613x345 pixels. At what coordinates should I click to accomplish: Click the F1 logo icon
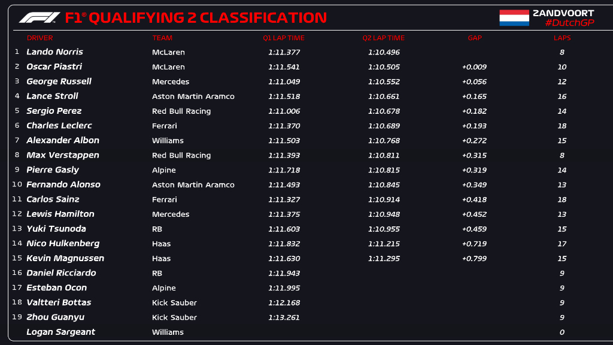click(40, 17)
